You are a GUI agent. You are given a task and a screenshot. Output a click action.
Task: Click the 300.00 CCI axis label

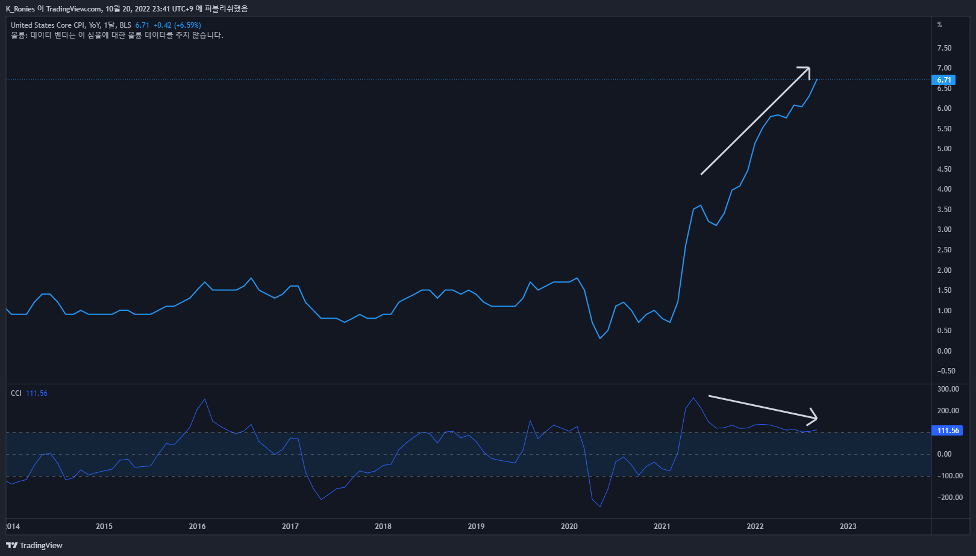click(x=948, y=389)
